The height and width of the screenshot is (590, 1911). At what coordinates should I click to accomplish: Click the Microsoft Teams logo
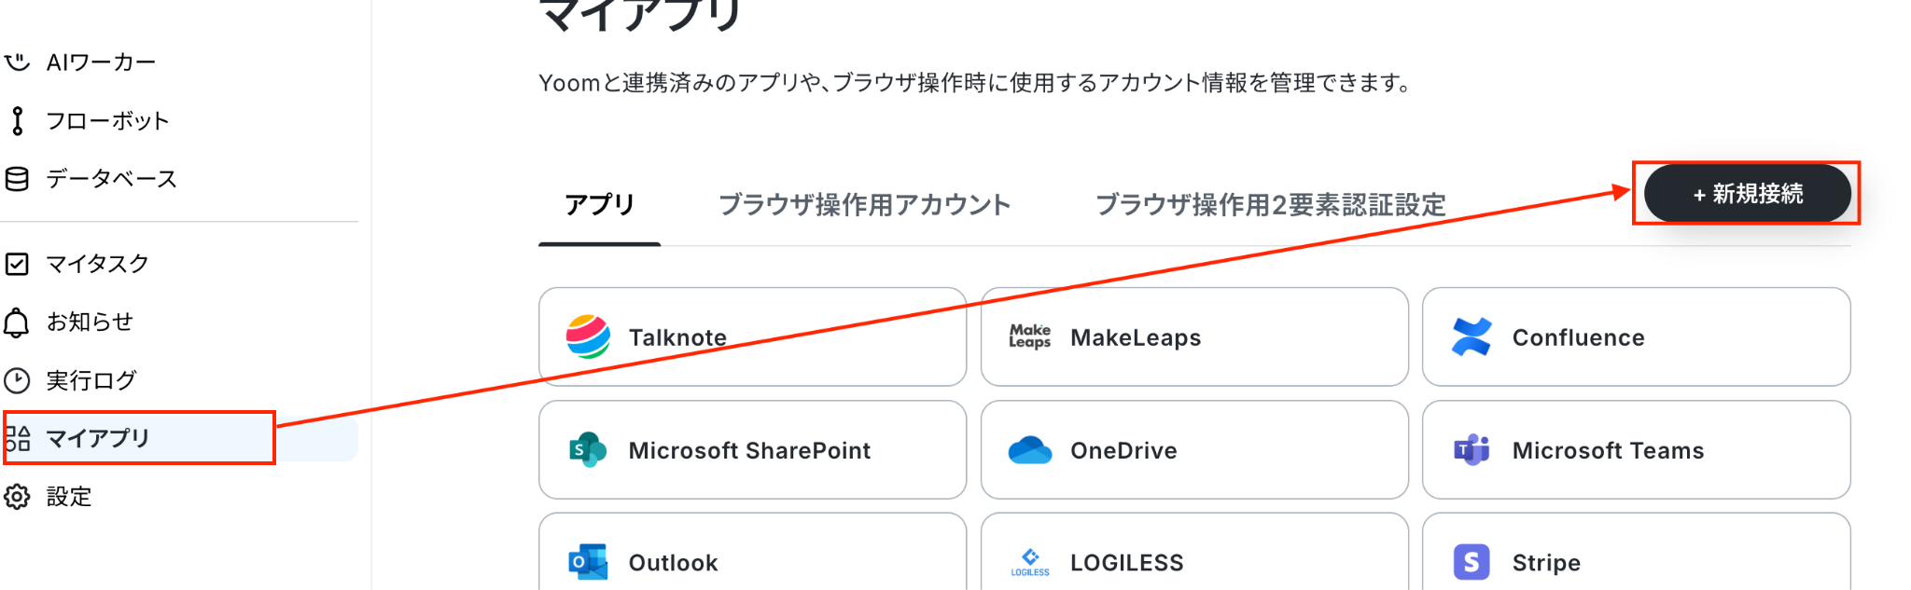(1472, 450)
